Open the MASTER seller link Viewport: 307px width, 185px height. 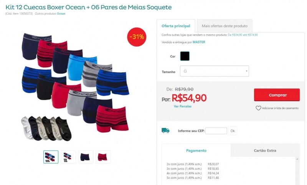199,42
